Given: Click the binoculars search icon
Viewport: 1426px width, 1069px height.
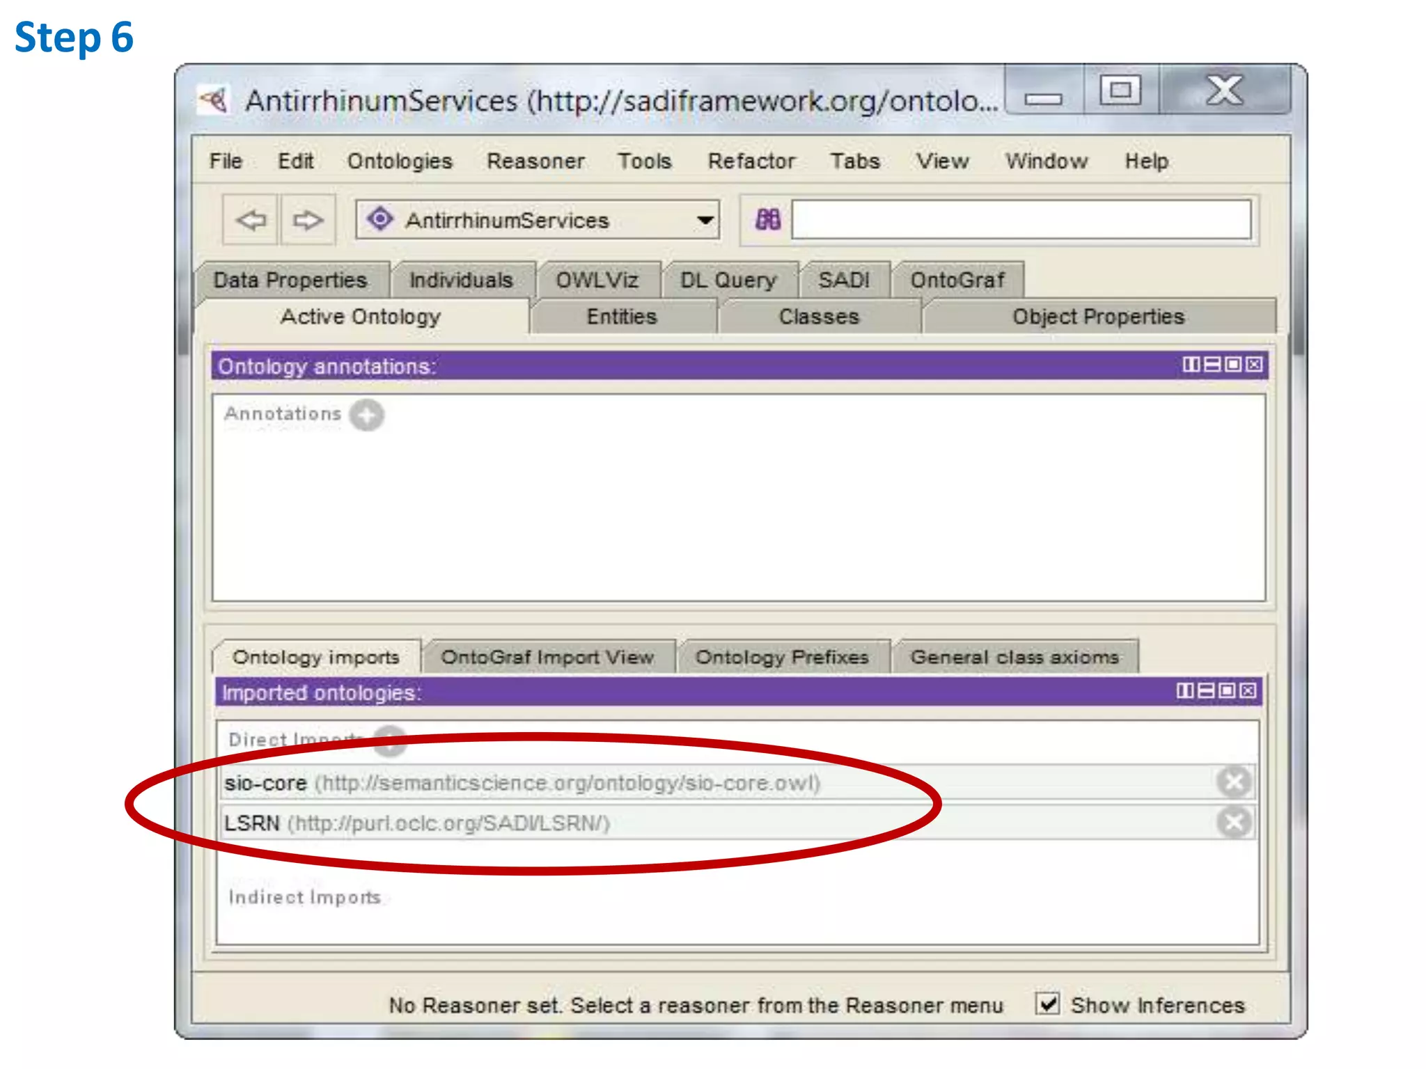Looking at the screenshot, I should pos(768,221).
